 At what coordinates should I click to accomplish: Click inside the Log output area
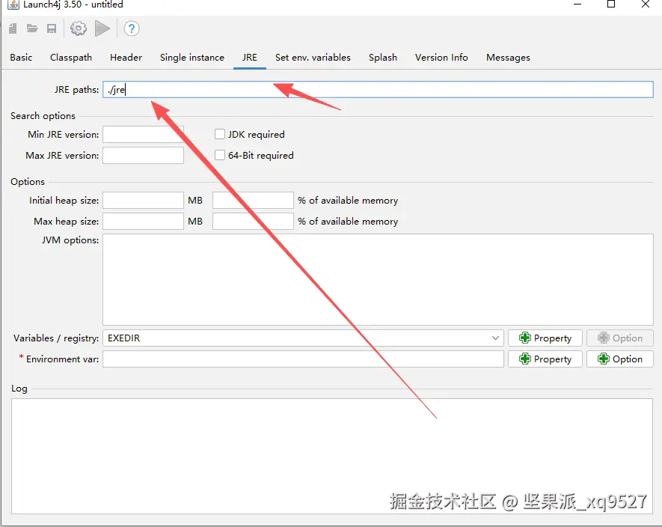point(332,457)
